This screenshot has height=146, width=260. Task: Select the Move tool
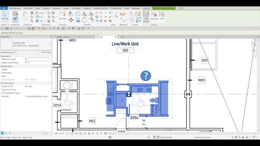coord(71,20)
